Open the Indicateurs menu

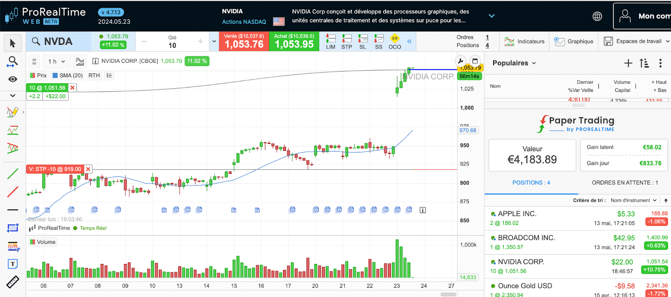click(524, 41)
